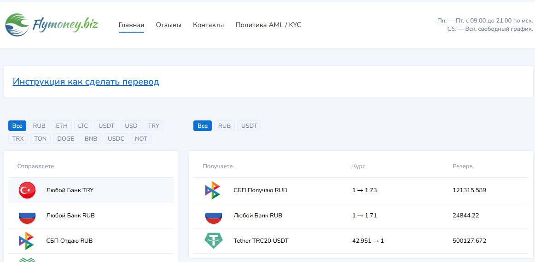Select Любой Банк TRY to send
Image resolution: width=535 pixels, height=262 pixels.
coord(91,190)
